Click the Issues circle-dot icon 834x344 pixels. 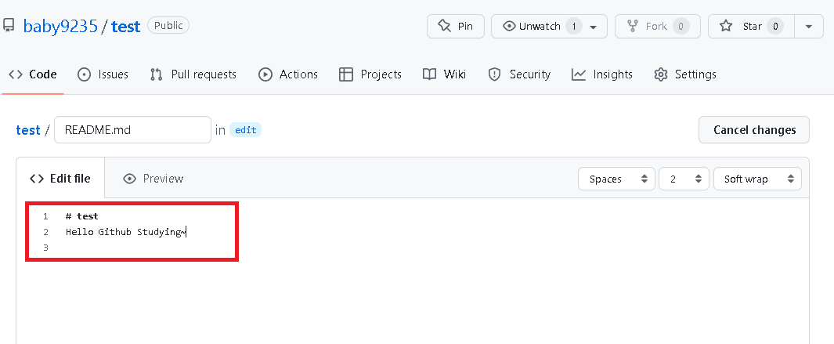tap(84, 74)
